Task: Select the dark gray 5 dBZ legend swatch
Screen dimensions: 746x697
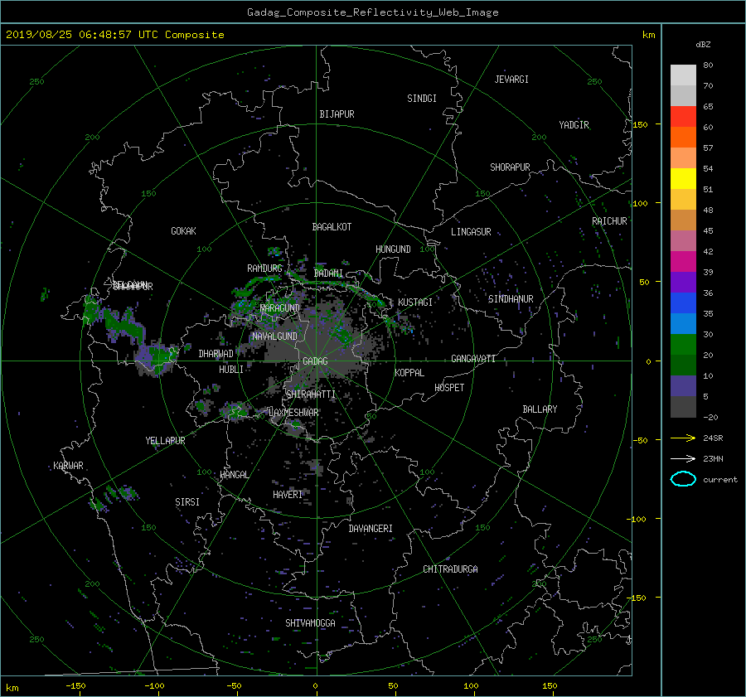Action: pyautogui.click(x=683, y=407)
